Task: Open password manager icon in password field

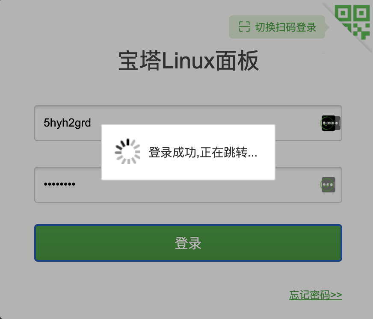Action: click(328, 185)
